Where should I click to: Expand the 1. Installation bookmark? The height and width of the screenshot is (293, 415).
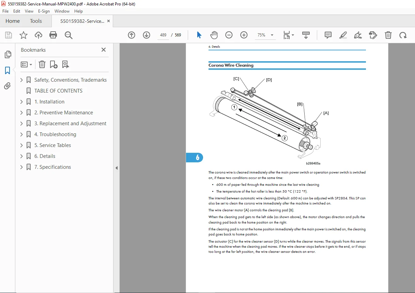(x=21, y=102)
